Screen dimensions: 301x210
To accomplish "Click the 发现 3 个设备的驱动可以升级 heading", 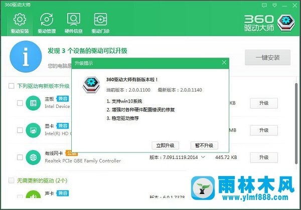I will pos(87,50).
